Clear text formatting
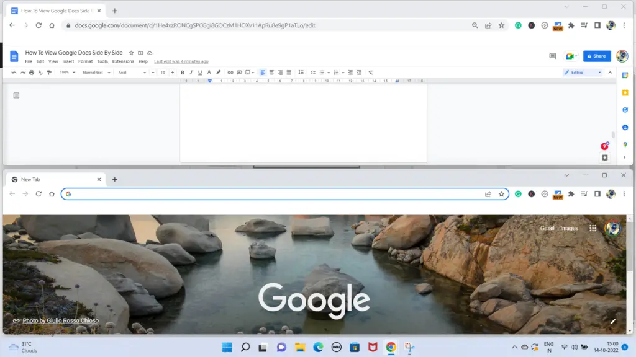 371,73
